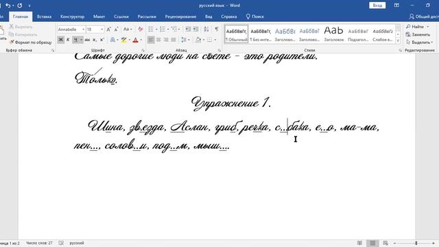
Task: Align text left
Action: (x=151, y=40)
